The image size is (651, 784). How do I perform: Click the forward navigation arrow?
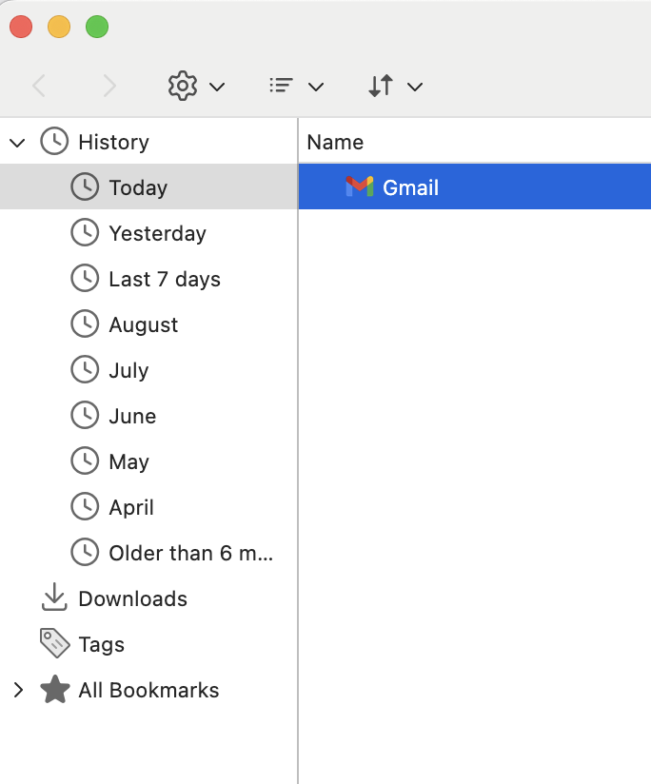(109, 86)
